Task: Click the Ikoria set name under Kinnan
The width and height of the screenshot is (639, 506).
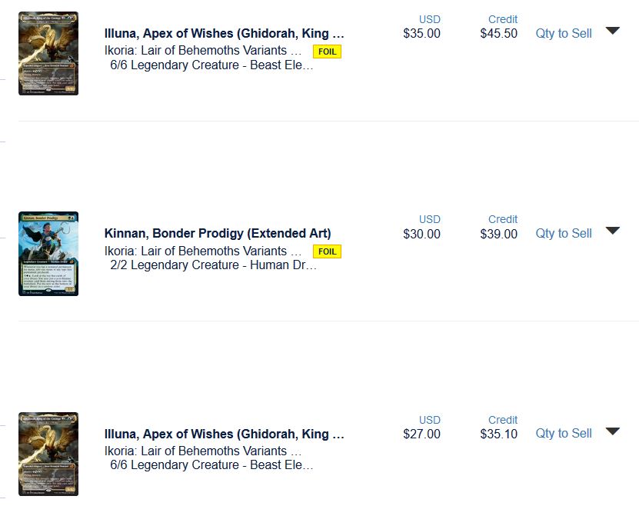Action: (203, 251)
